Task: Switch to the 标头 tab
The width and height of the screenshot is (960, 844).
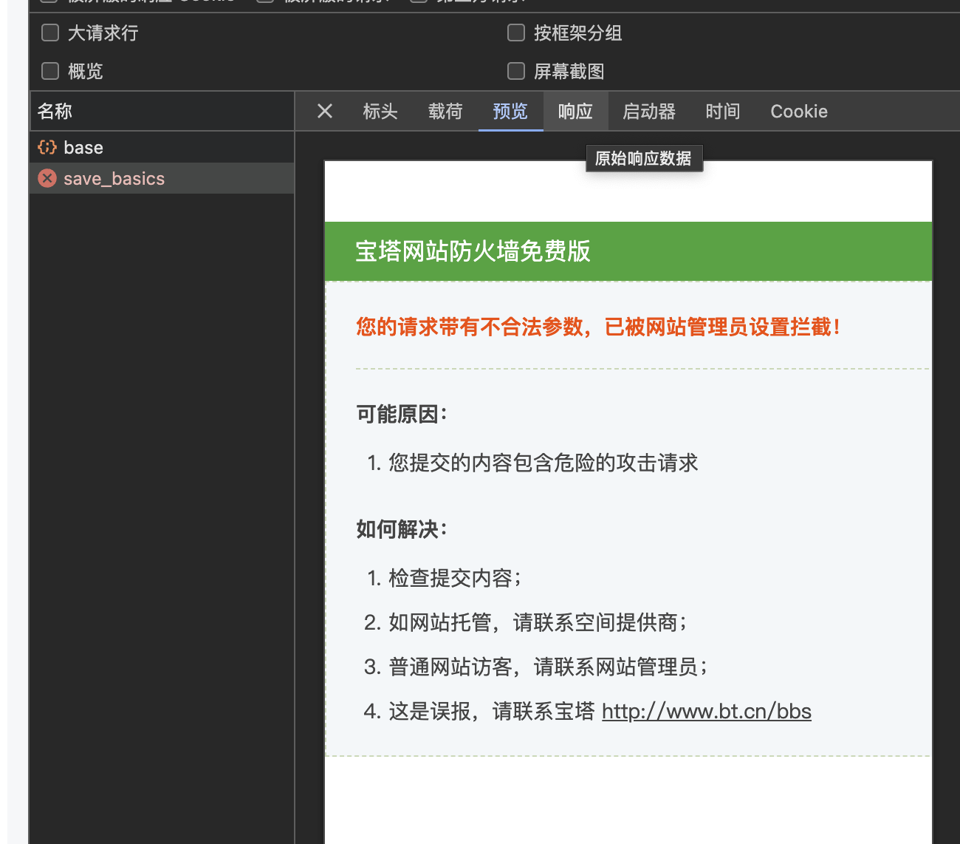Action: (380, 112)
